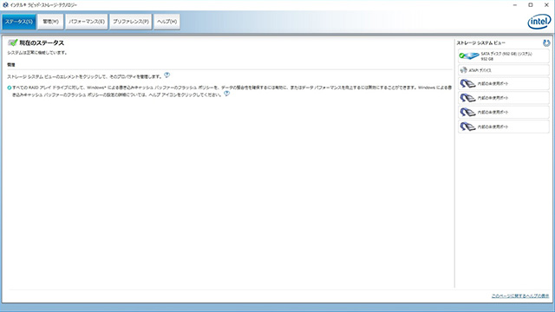Select the last unused internal port icon
The height and width of the screenshot is (312, 555).
click(467, 127)
